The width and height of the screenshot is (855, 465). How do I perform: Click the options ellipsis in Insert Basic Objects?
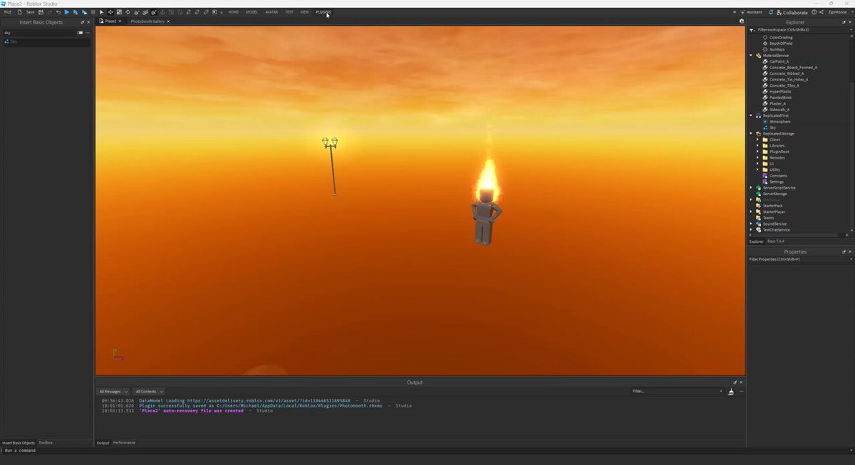(x=88, y=33)
